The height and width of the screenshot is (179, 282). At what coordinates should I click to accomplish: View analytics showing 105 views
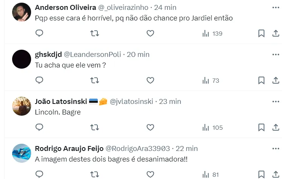click(x=212, y=127)
